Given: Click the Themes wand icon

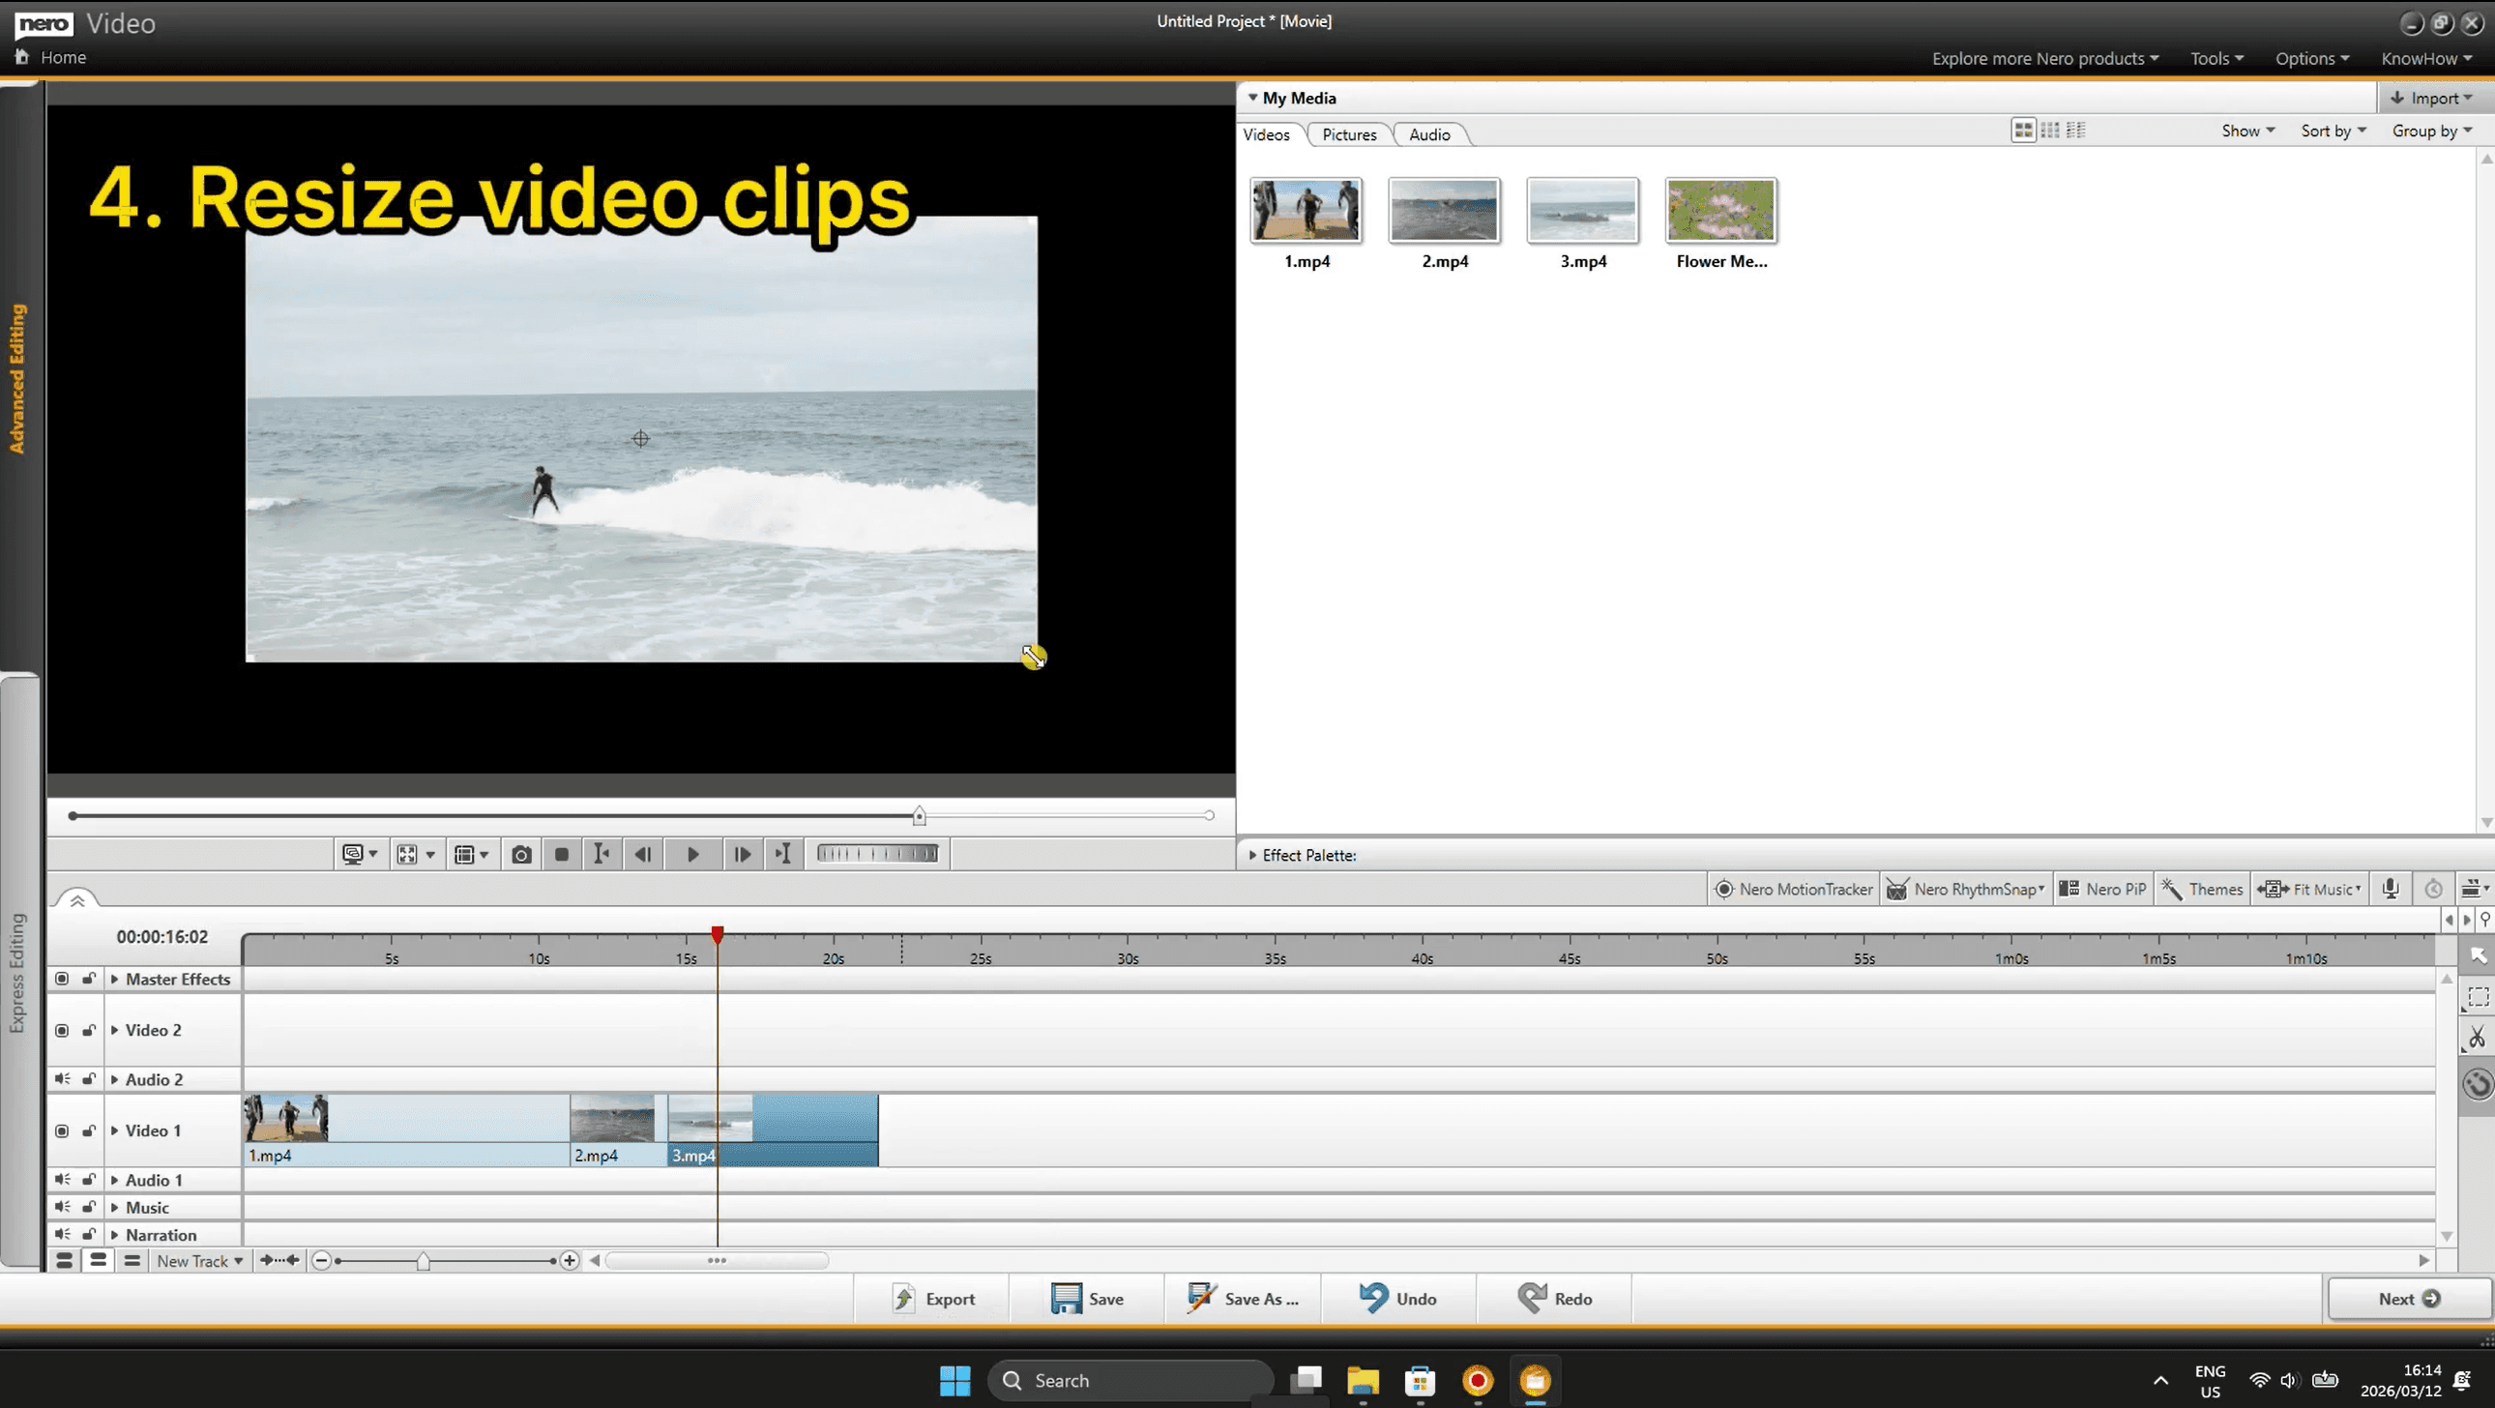Looking at the screenshot, I should tap(2172, 889).
